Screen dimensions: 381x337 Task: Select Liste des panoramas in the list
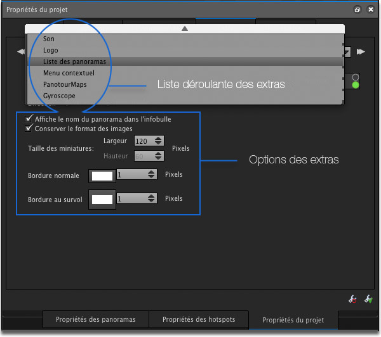pos(185,61)
